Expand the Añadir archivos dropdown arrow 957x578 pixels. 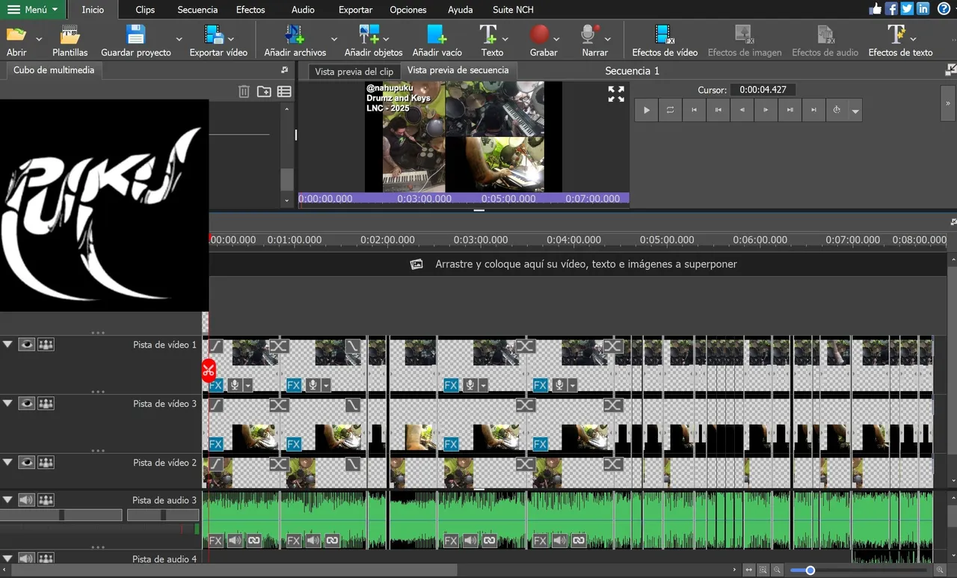pos(333,39)
